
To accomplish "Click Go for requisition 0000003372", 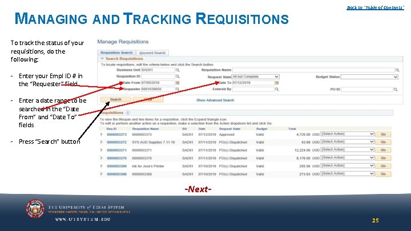I will (x=383, y=142).
